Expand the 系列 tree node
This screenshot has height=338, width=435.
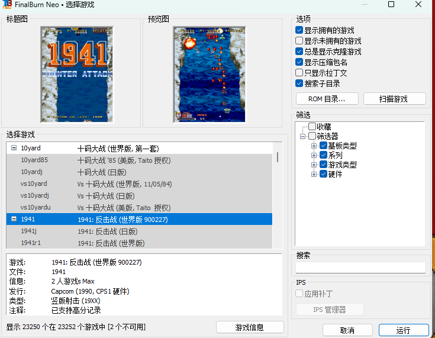tap(314, 155)
